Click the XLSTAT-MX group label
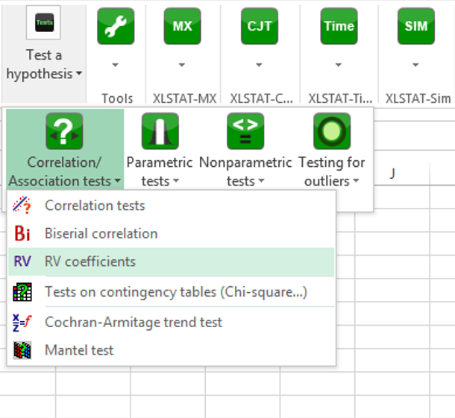Image resolution: width=455 pixels, height=418 pixels. tap(184, 98)
